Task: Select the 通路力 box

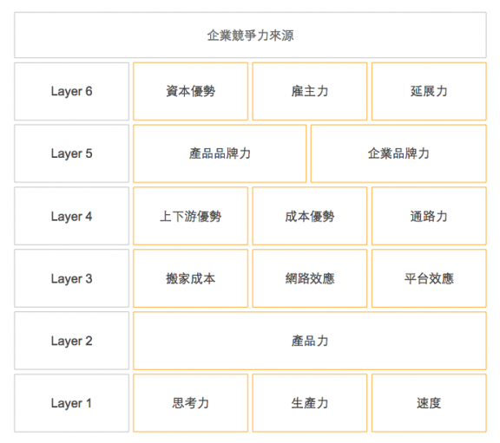Action: point(429,216)
